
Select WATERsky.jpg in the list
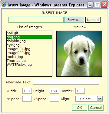tap(29, 65)
